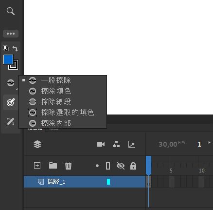
Task: Select the 圖層_1 layer
Action: 85,182
